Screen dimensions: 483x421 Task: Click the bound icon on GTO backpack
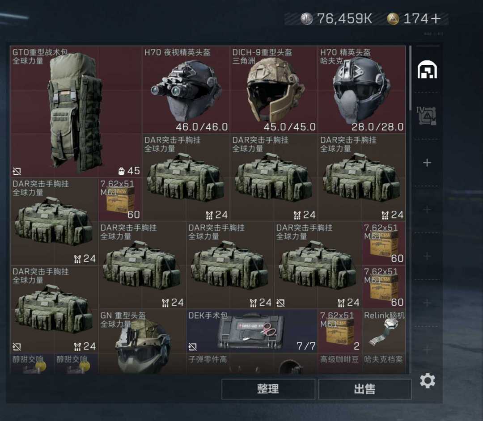point(17,171)
